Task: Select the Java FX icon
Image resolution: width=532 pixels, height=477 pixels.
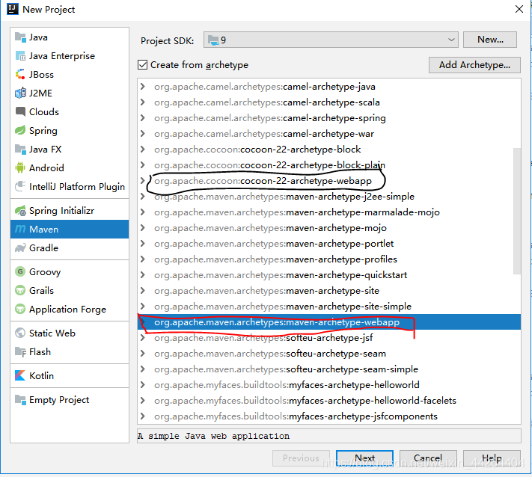Action: [x=20, y=150]
